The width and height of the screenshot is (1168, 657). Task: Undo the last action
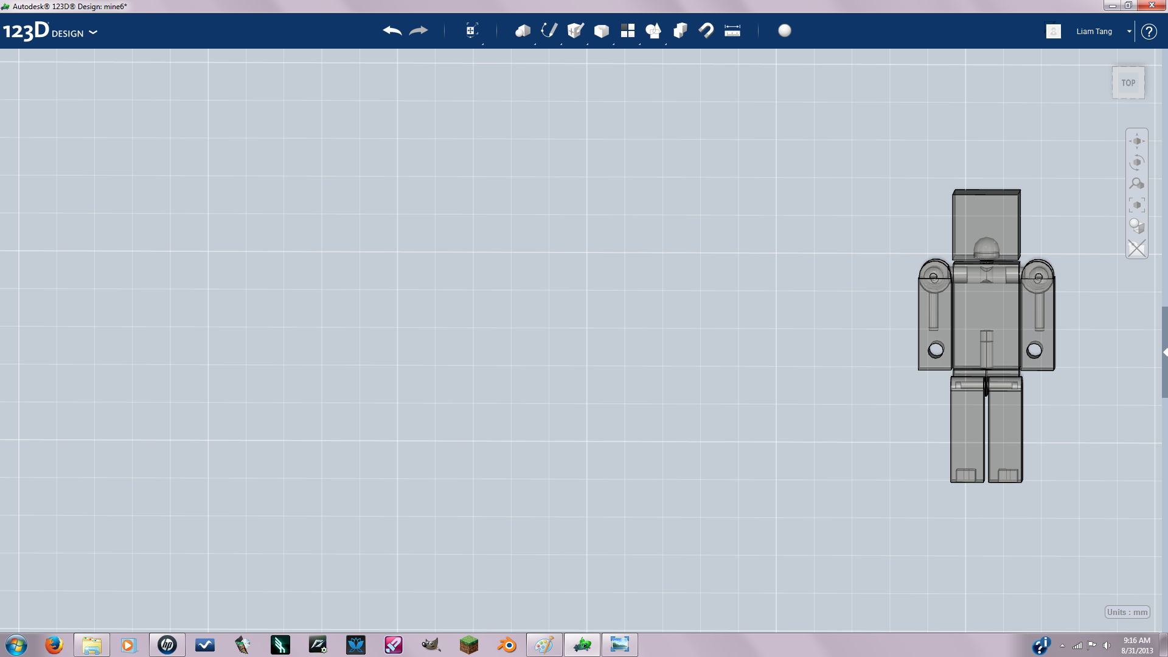click(392, 31)
